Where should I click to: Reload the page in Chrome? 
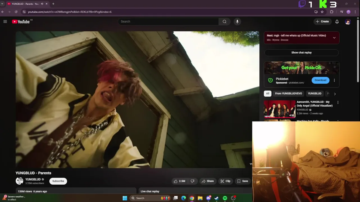point(16,12)
